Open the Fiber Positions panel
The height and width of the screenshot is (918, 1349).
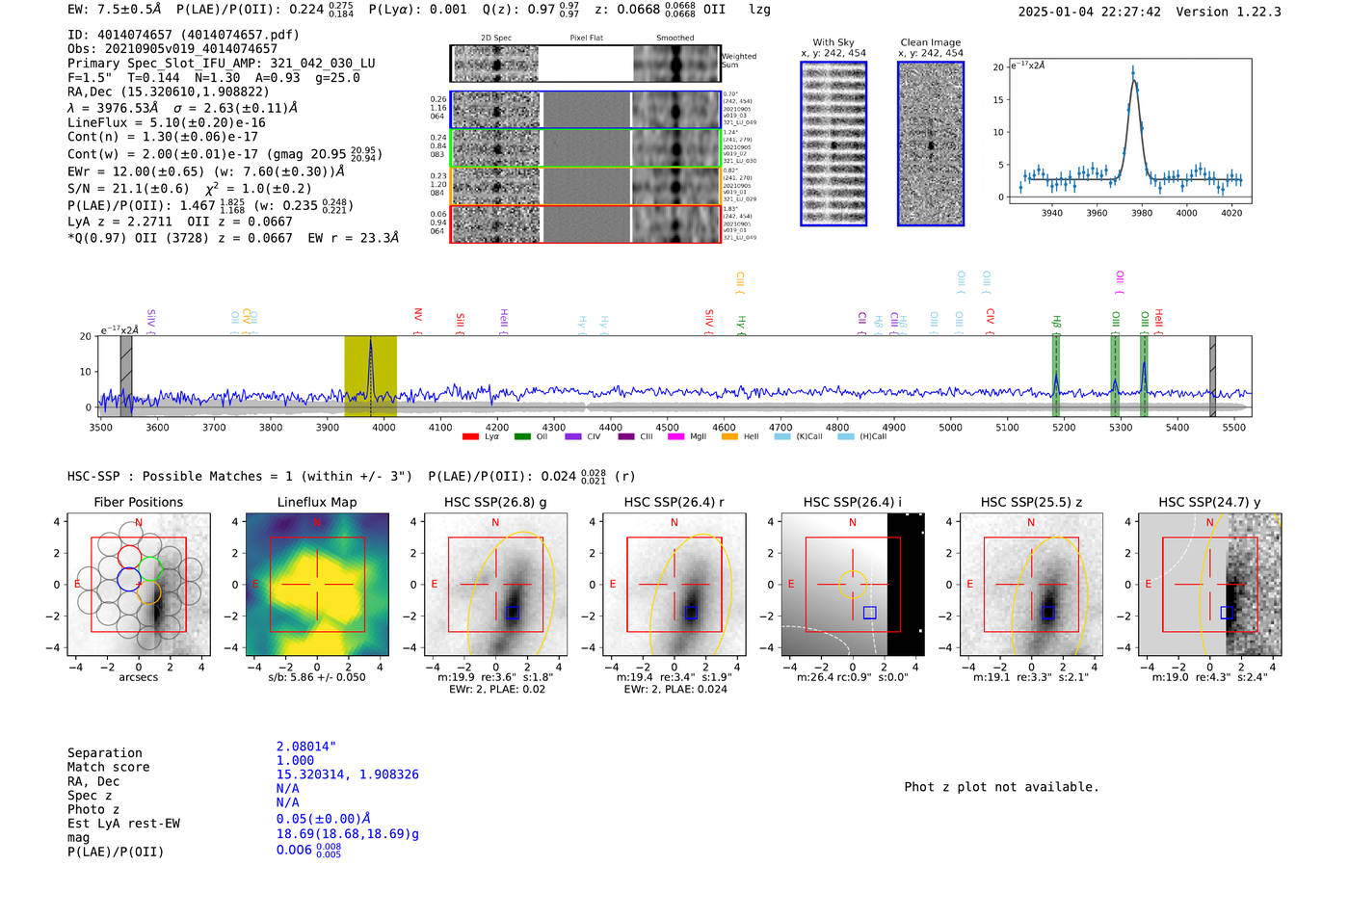pos(139,585)
